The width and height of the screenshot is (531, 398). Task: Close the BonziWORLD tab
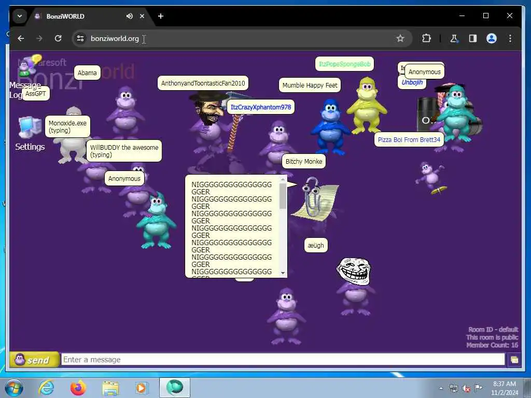[142, 16]
